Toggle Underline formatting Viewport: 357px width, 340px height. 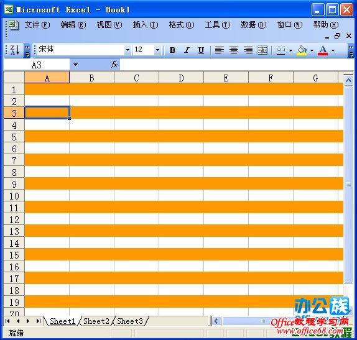pyautogui.click(x=201, y=50)
